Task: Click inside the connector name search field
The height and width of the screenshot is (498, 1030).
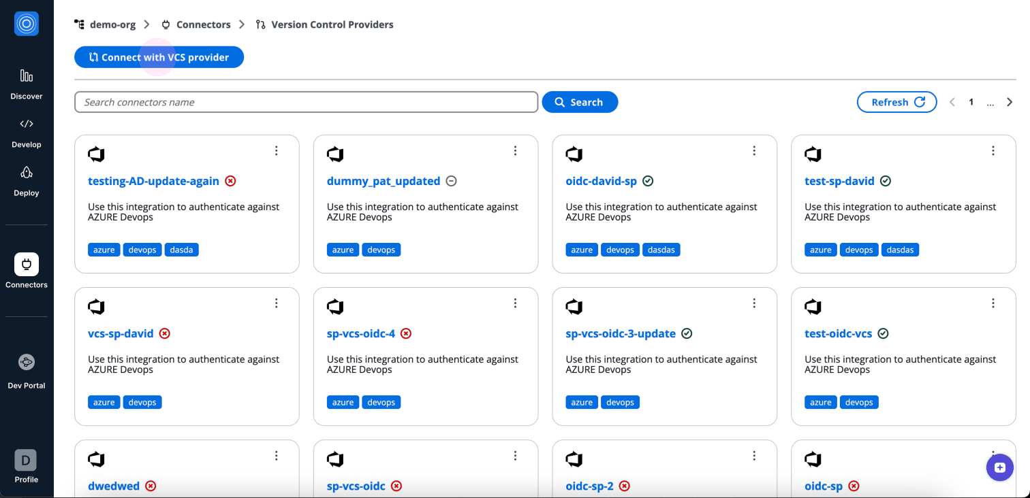Action: coord(305,101)
